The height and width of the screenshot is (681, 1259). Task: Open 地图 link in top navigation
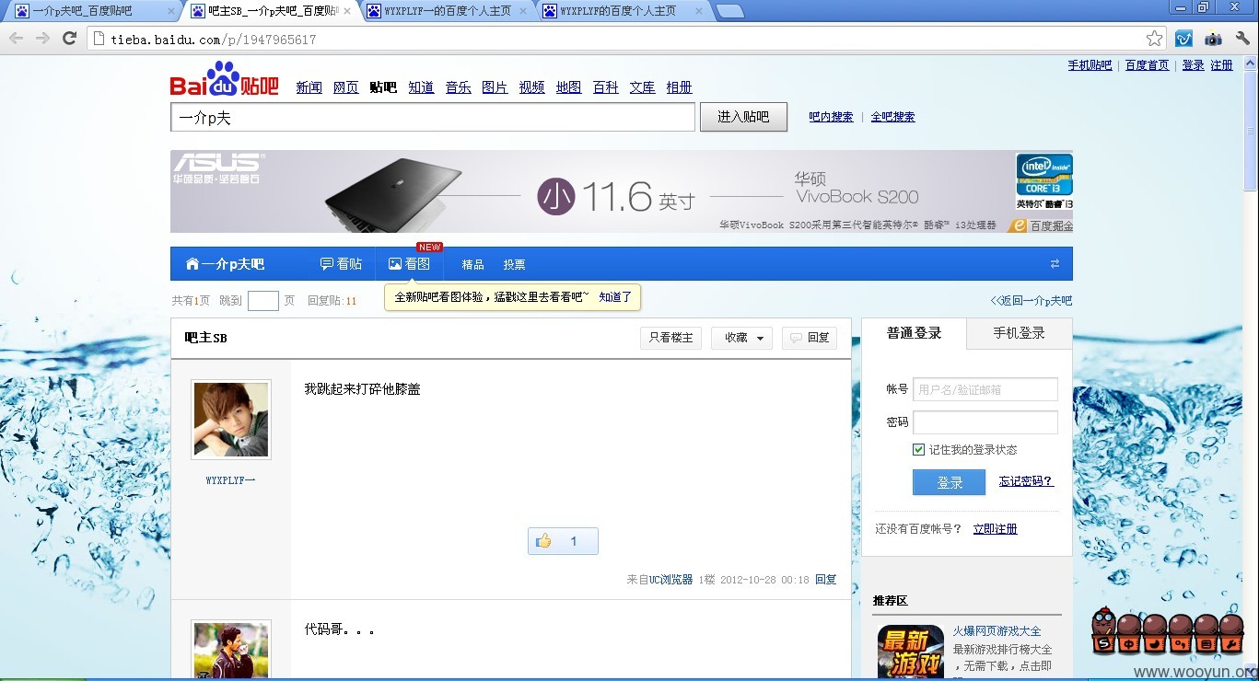tap(569, 87)
